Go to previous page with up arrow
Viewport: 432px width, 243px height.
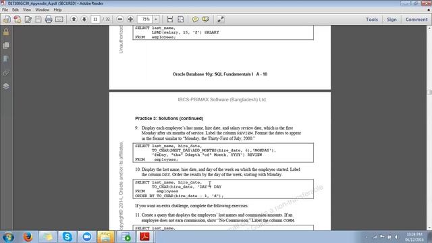[x=74, y=19]
